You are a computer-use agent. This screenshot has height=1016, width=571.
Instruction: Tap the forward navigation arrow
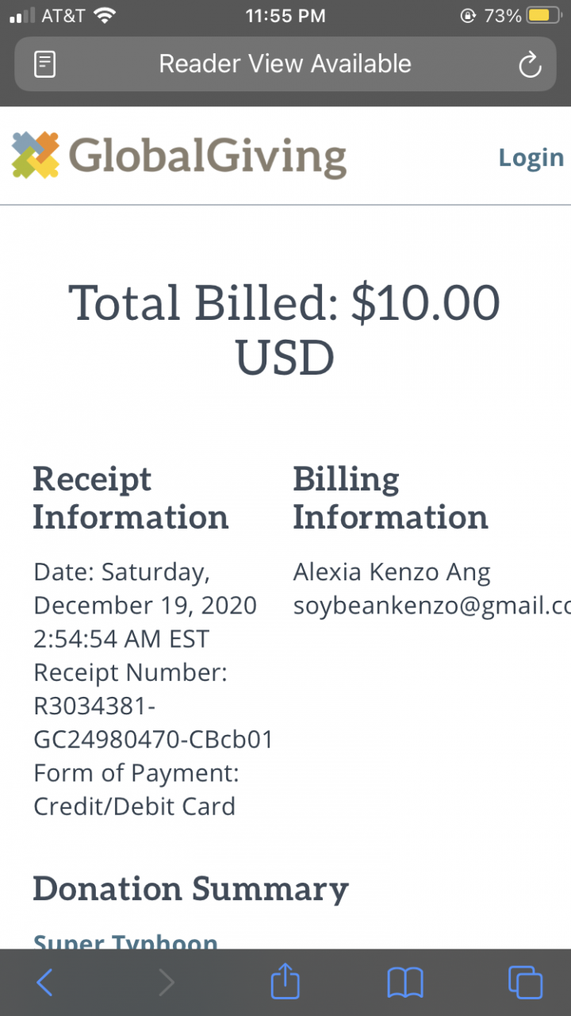click(x=166, y=983)
